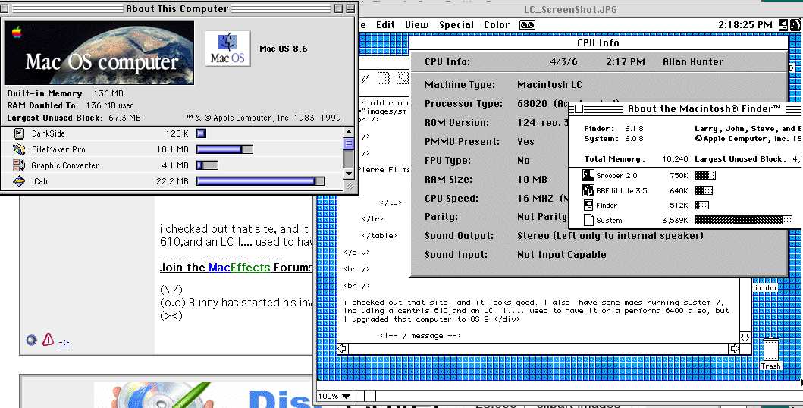
Task: Click the Finder icon in the memory list
Action: pyautogui.click(x=588, y=206)
